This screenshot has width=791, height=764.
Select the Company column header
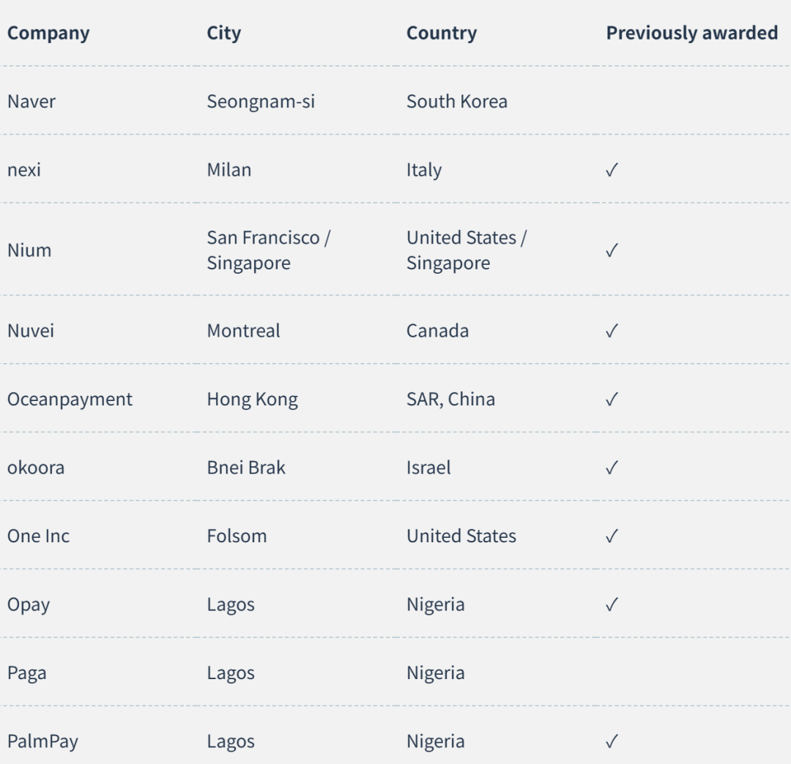click(48, 33)
